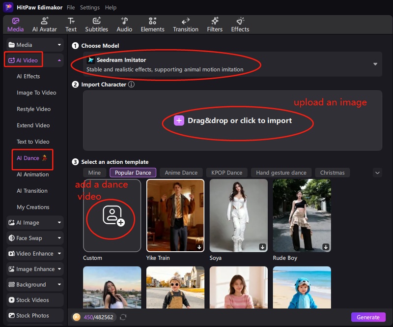
Task: Switch to the KPOP Dance tab
Action: 226,173
